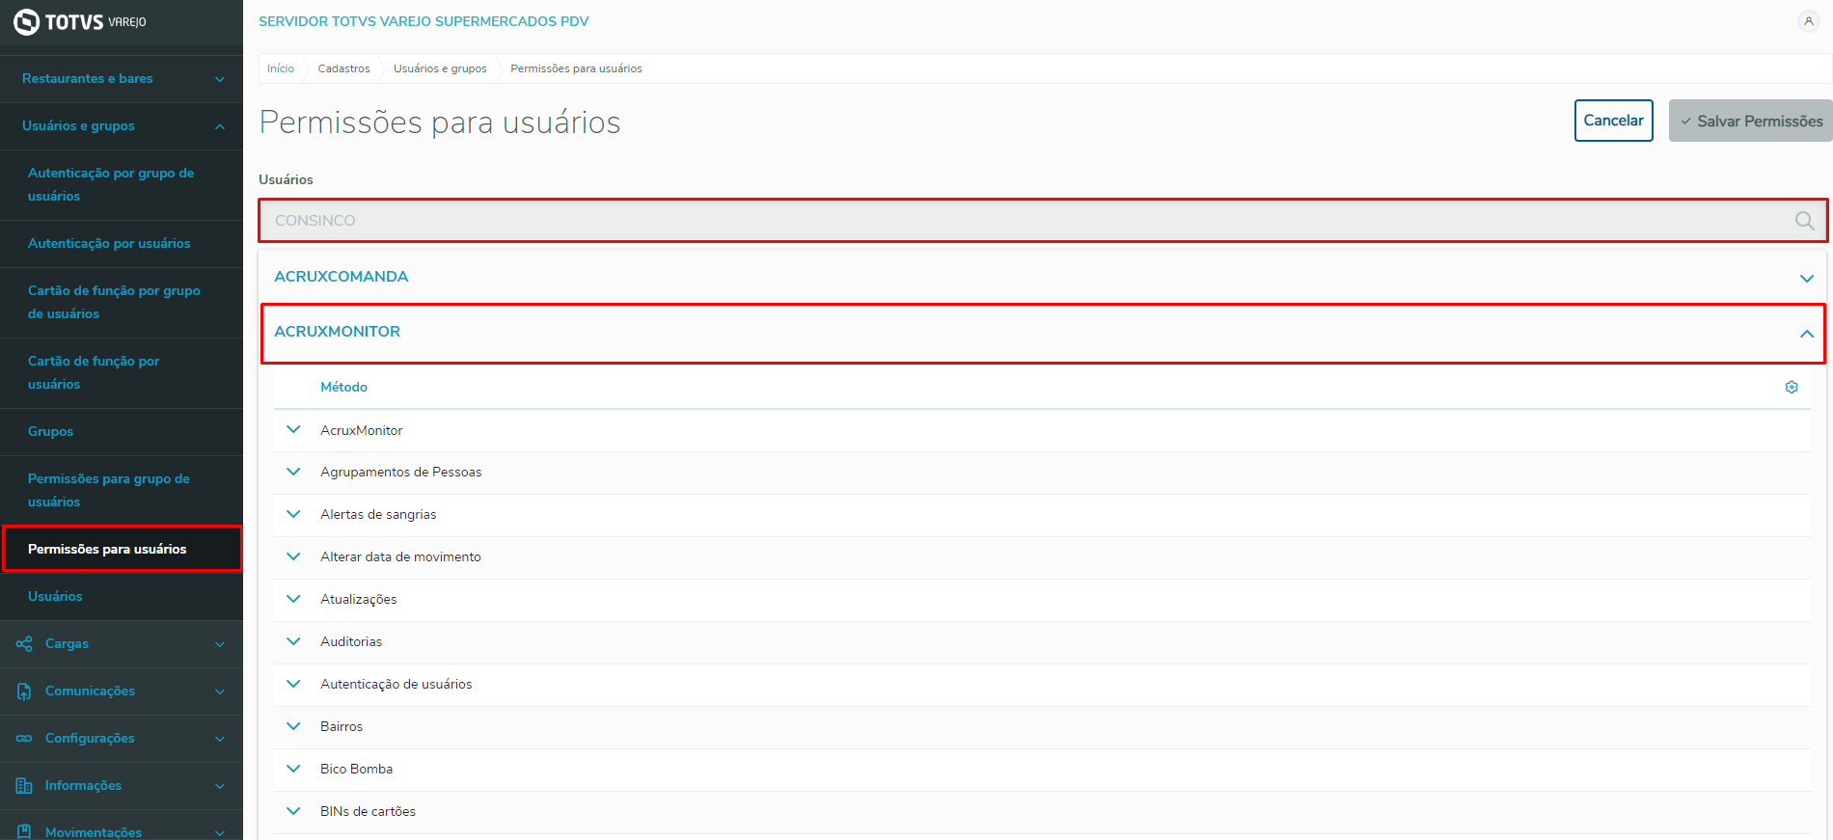Click the Cancelar button

[1613, 121]
